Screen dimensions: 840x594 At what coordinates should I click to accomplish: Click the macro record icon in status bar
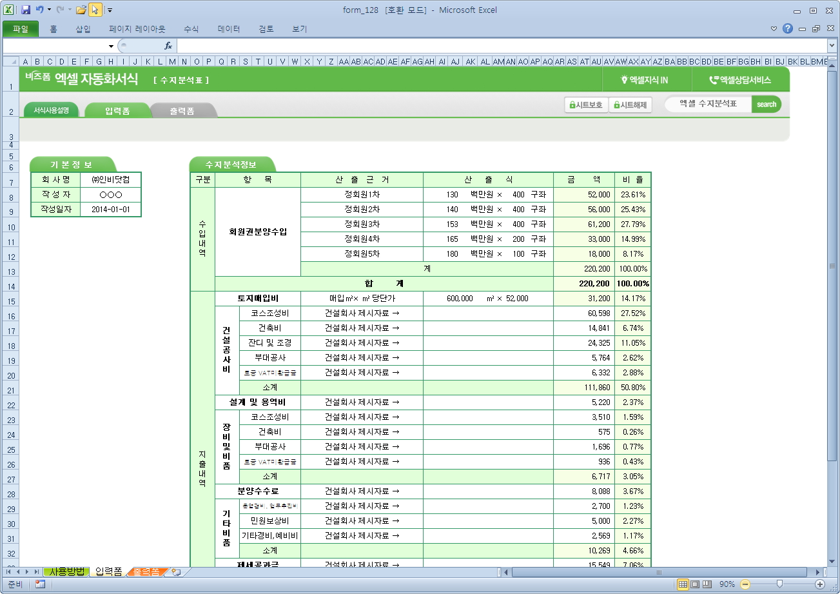coord(40,584)
